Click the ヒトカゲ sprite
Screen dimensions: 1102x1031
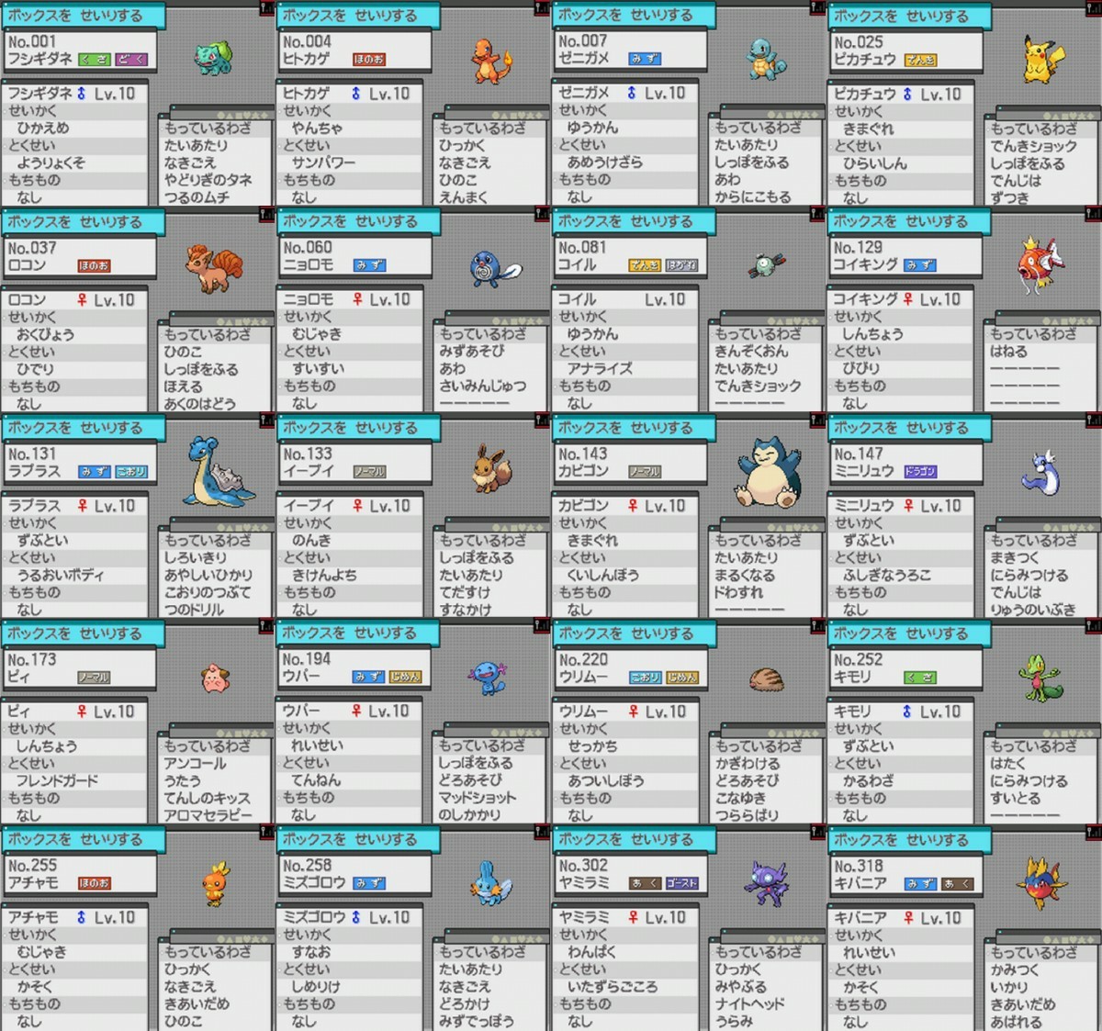point(491,61)
